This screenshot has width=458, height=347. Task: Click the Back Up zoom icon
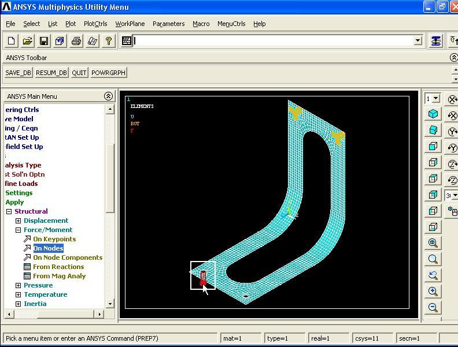(433, 275)
